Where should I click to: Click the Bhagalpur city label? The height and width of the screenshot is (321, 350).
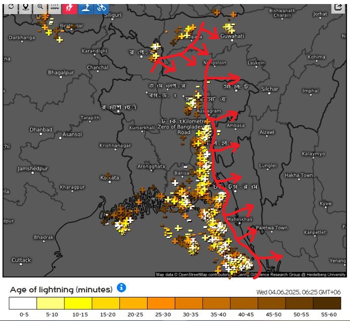[61, 73]
